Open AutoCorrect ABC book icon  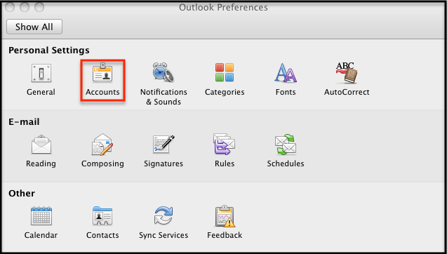coord(347,73)
